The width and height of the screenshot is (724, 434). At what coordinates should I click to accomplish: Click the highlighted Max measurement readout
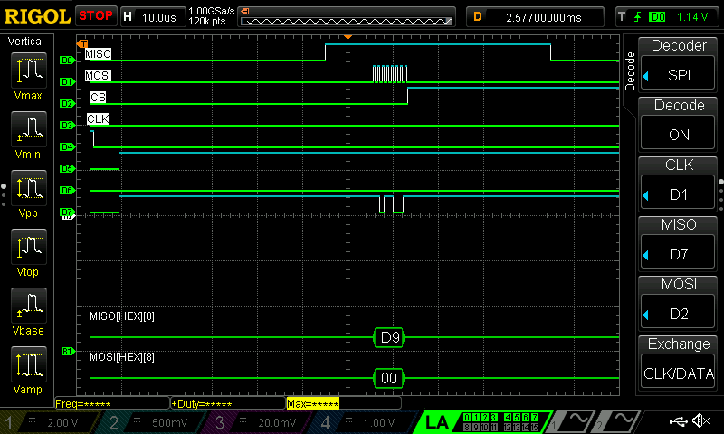point(312,404)
